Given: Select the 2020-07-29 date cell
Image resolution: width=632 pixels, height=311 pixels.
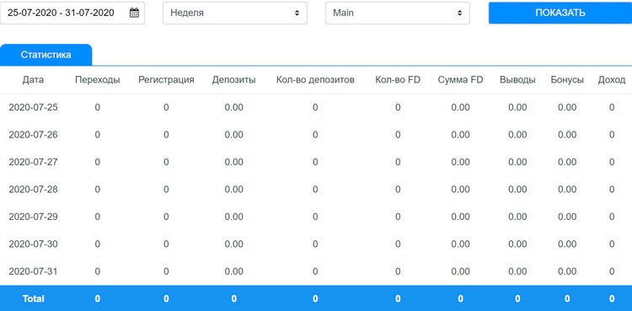Looking at the screenshot, I should tap(33, 217).
